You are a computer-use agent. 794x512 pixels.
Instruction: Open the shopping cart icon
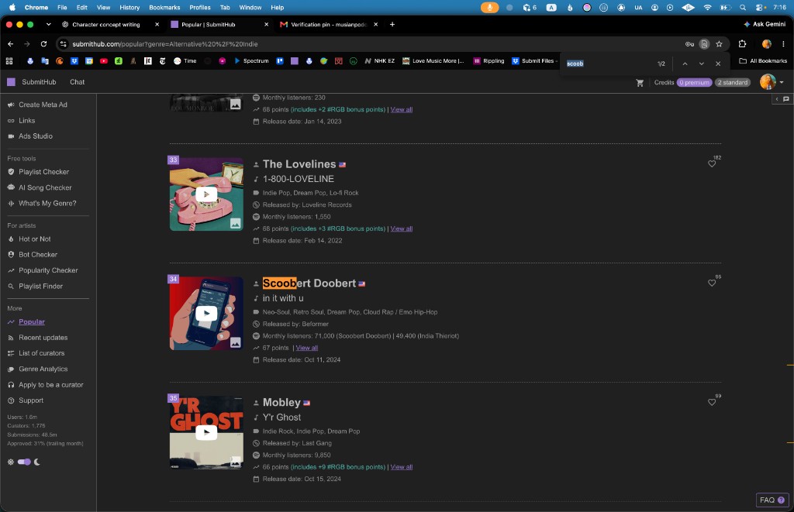pyautogui.click(x=640, y=82)
